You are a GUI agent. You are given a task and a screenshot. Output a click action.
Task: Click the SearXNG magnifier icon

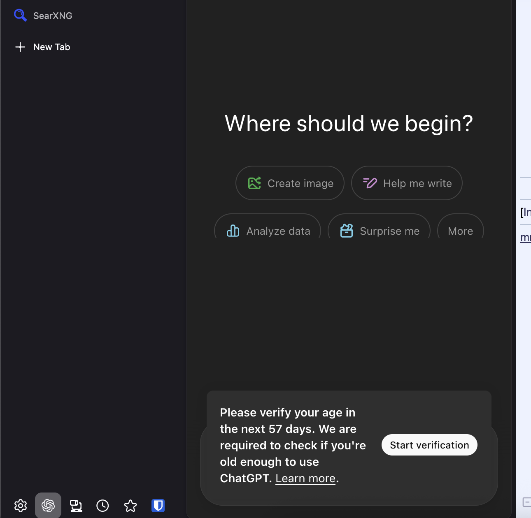click(x=20, y=15)
